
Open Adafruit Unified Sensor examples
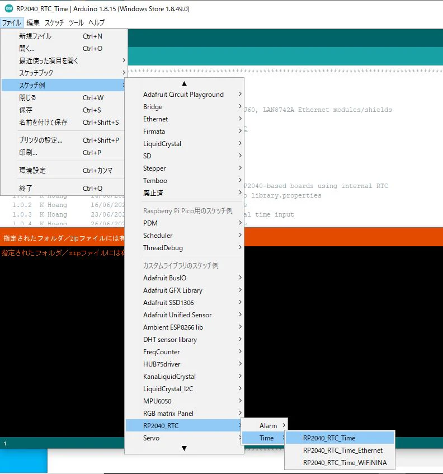click(185, 315)
